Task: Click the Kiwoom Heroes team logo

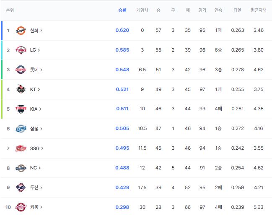Action: click(21, 207)
